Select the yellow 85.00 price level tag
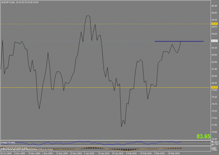The height and width of the screenshot is (155, 219). click(214, 24)
